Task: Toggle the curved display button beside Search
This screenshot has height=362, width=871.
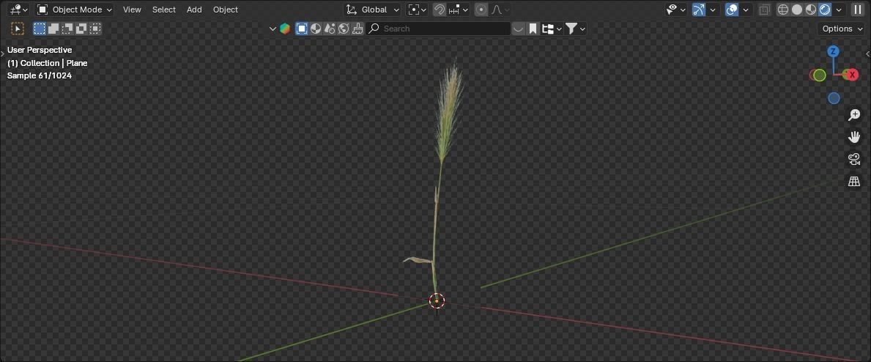Action: [518, 29]
